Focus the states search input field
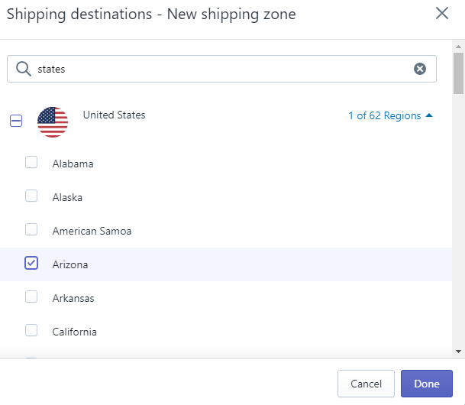This screenshot has height=405, width=465. (221, 69)
